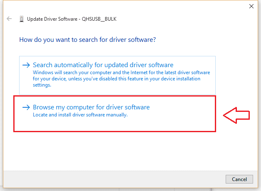The width and height of the screenshot is (261, 191).
Task: Close the Update Driver Software dialog
Action: click(251, 6)
